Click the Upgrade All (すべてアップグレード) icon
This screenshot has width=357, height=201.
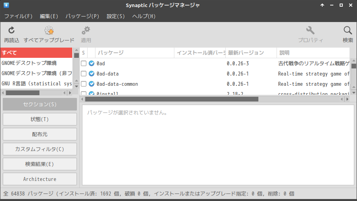point(49,30)
